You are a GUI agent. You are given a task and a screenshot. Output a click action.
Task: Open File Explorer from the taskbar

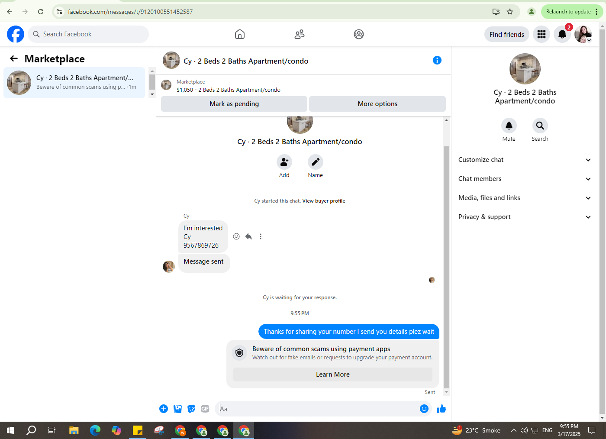point(74,430)
